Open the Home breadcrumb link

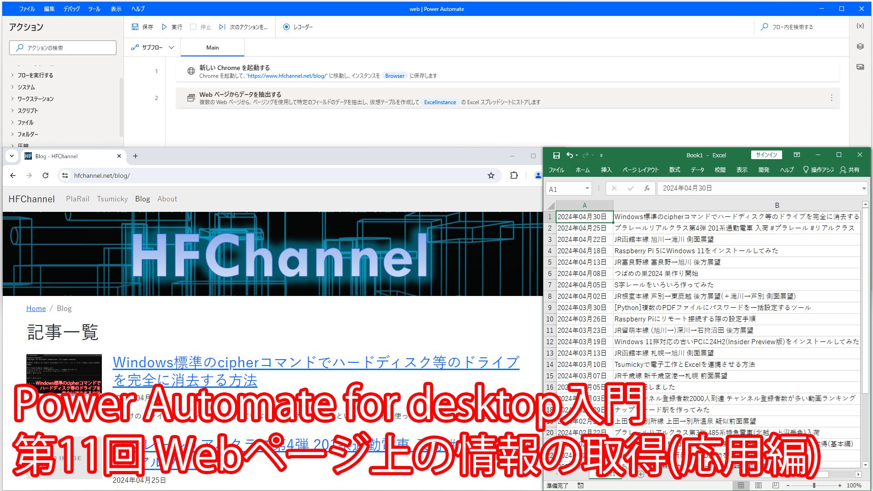point(36,308)
